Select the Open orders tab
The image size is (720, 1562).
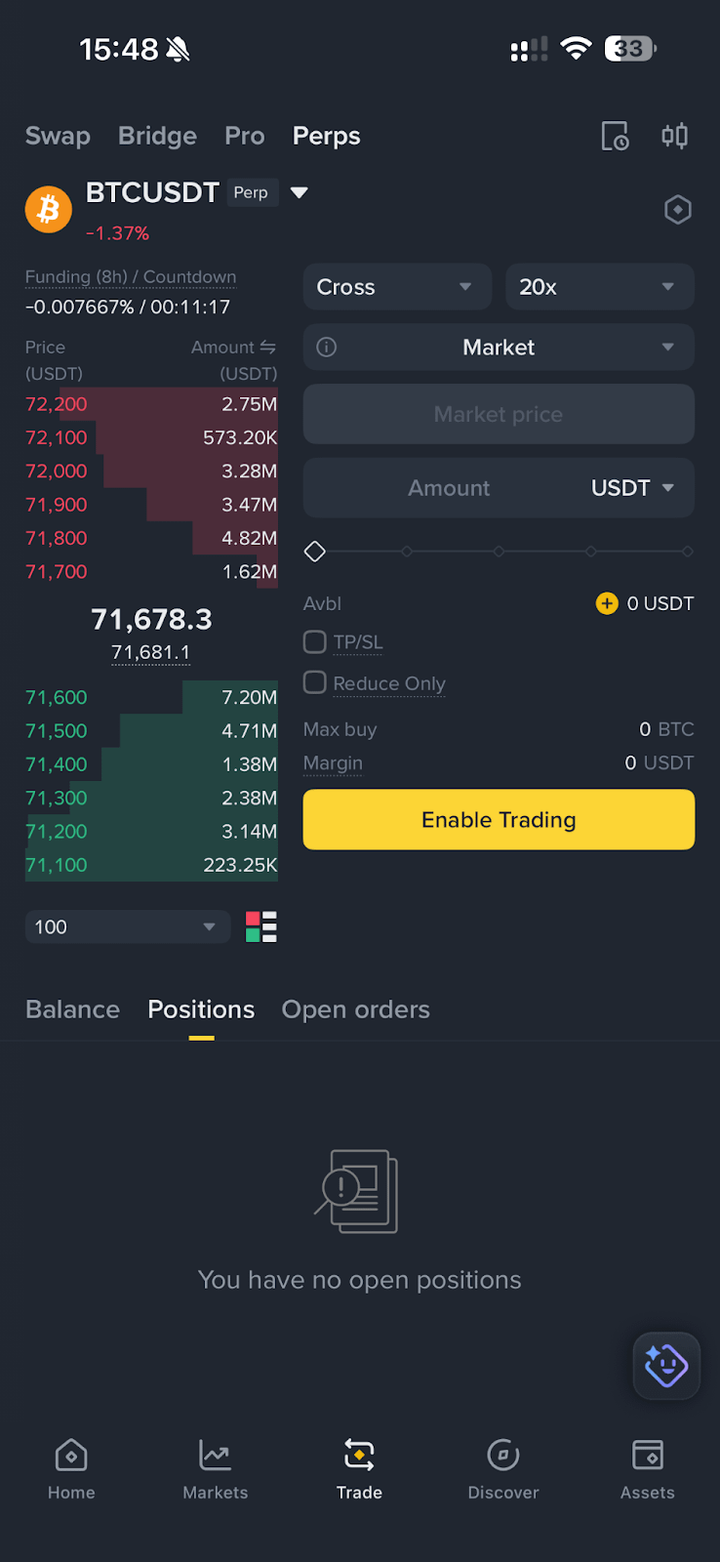coord(356,1009)
